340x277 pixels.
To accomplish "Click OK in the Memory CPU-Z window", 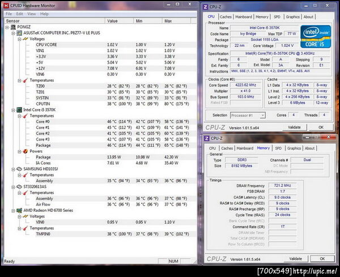I will [x=322, y=259].
